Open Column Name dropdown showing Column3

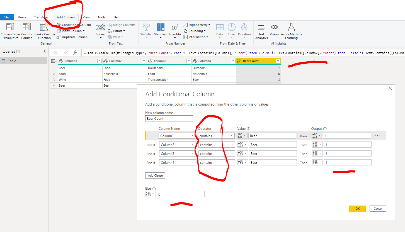tap(177, 153)
